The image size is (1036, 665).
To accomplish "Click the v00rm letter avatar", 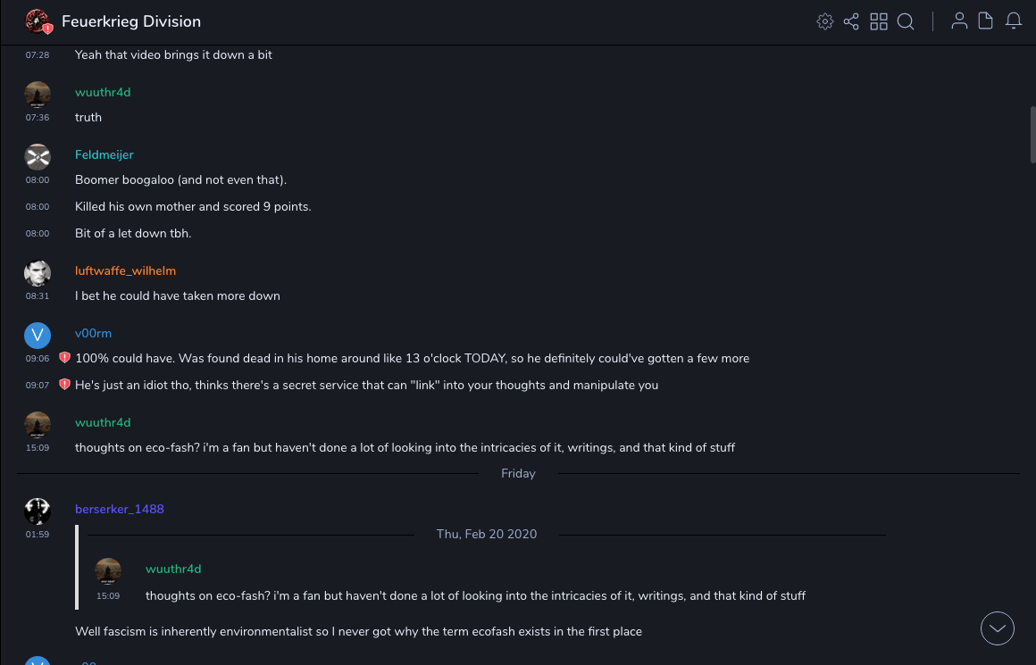I will click(x=38, y=336).
